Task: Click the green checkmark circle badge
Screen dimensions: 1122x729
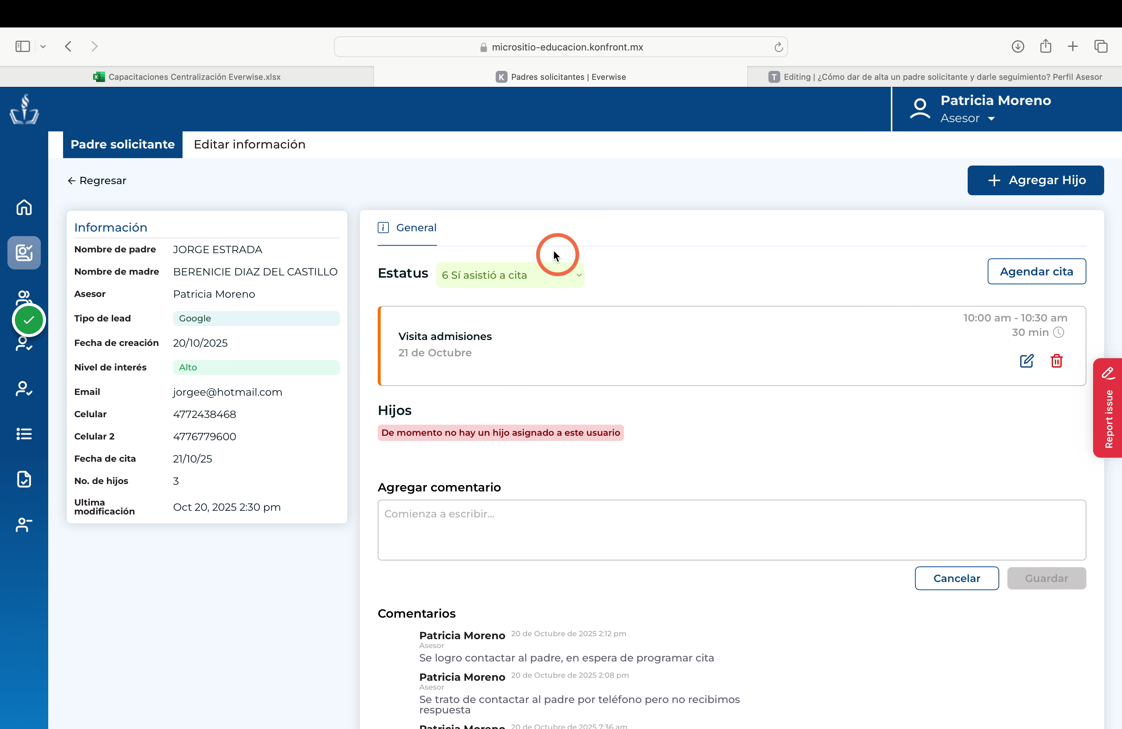Action: pyautogui.click(x=29, y=320)
